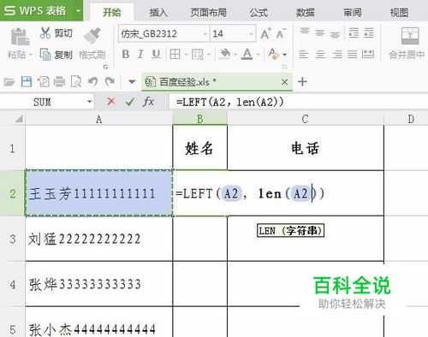The height and width of the screenshot is (337, 428).
Task: Click the print preview icon
Action: (x=76, y=82)
